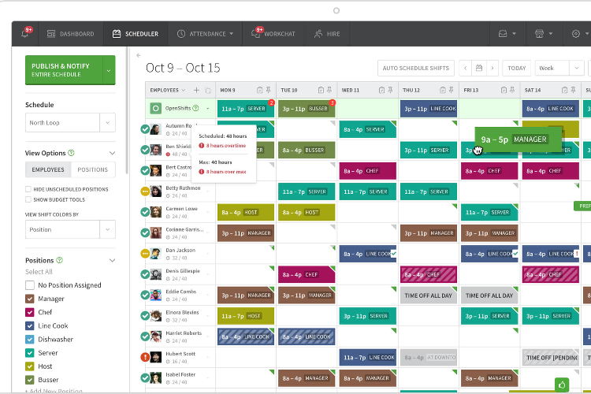Open the Week view dropdown
This screenshot has width=591, height=394.
point(559,68)
